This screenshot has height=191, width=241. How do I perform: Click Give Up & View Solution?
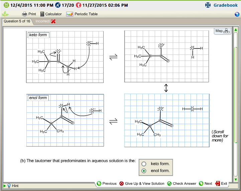142,183
